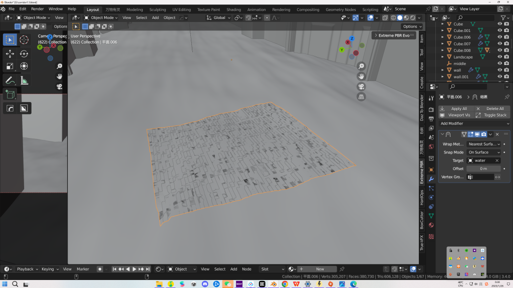
Task: Click the Viewport Vis button
Action: 456,115
